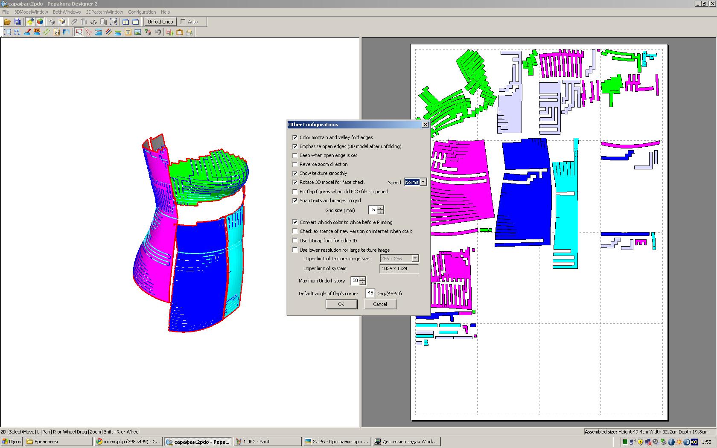The height and width of the screenshot is (448, 717).
Task: Click the Save floppy disk icon
Action: (17, 22)
